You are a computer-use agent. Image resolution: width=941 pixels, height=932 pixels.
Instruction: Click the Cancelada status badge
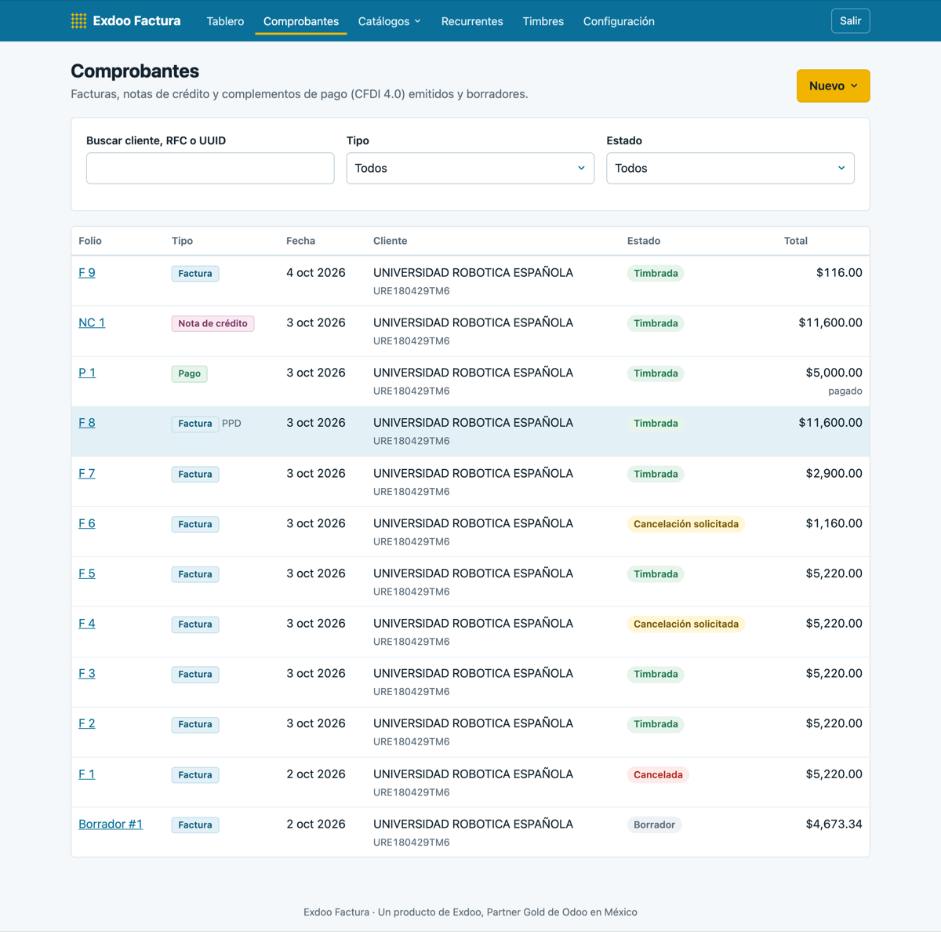658,775
